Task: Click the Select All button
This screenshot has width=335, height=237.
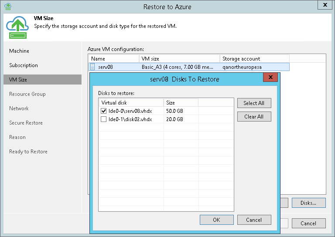Action: pos(254,103)
